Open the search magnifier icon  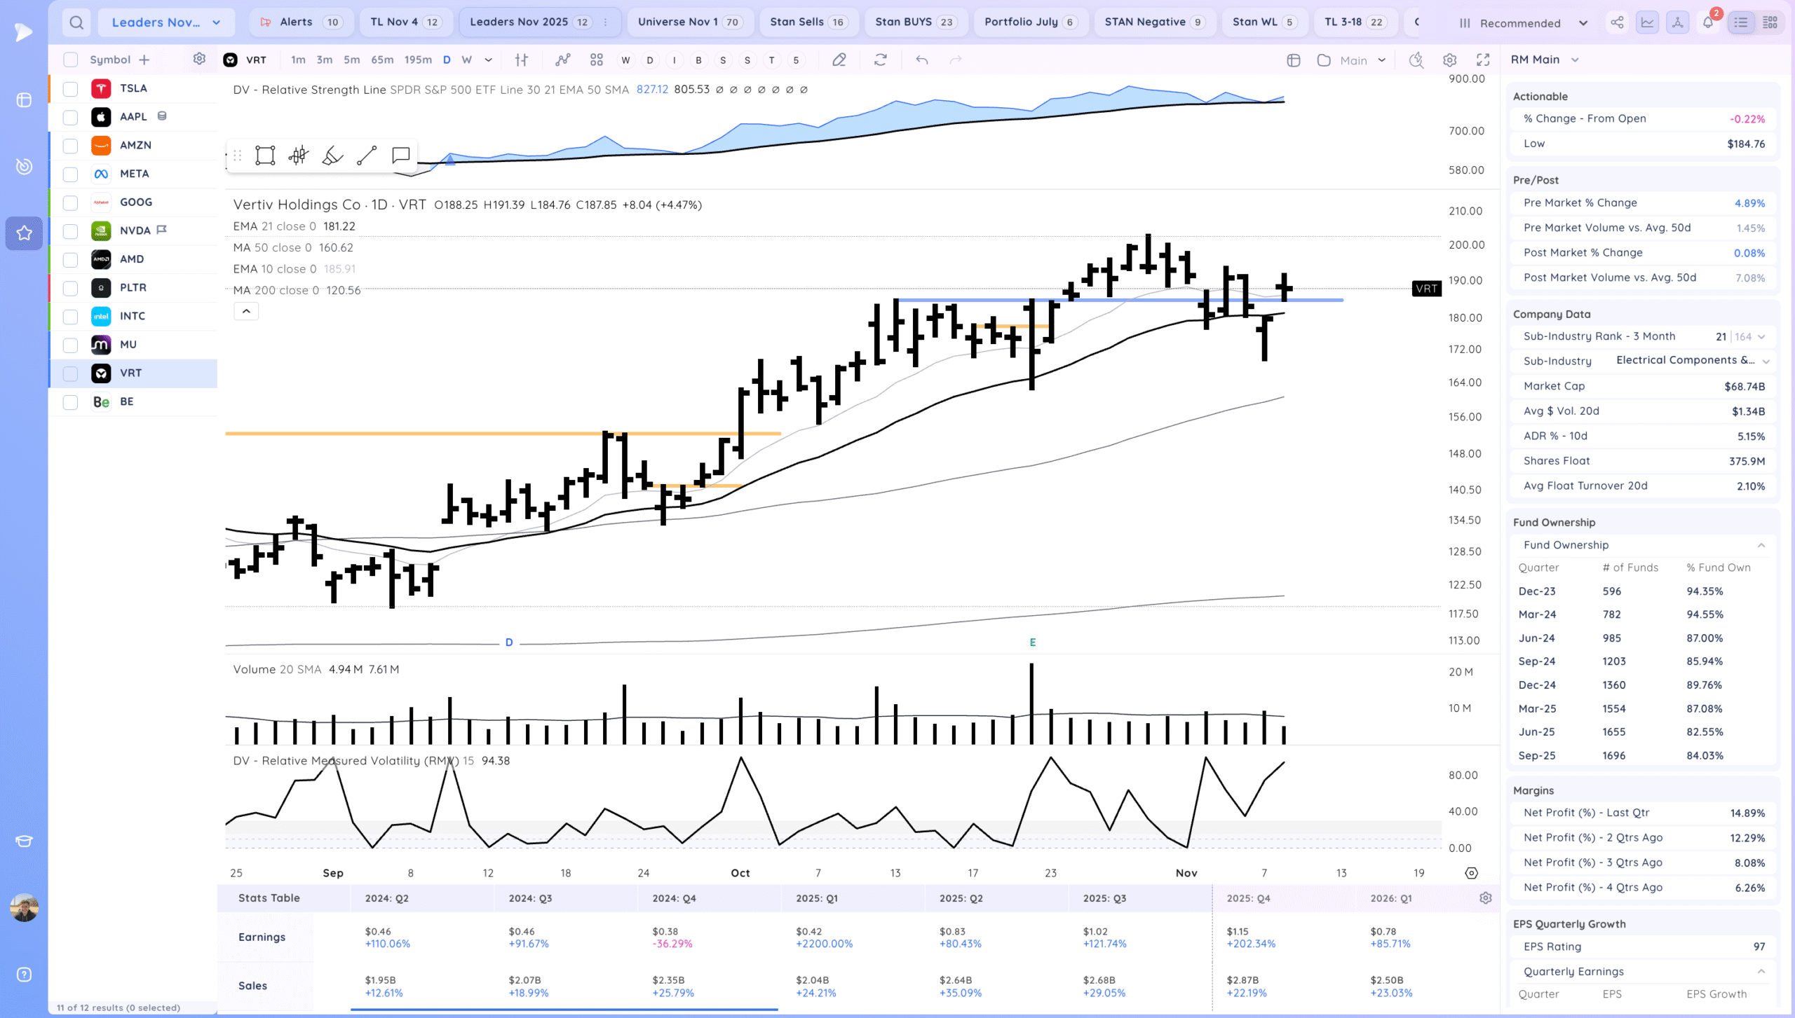(76, 22)
